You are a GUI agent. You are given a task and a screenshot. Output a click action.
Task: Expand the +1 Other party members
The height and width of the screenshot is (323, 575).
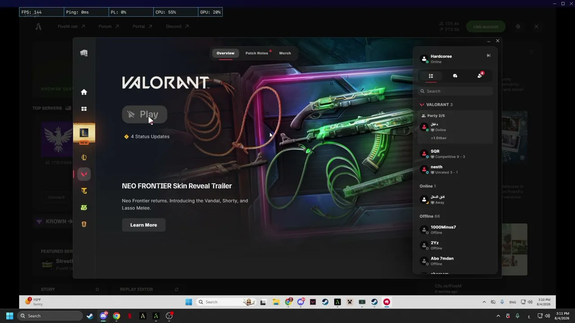coord(439,138)
